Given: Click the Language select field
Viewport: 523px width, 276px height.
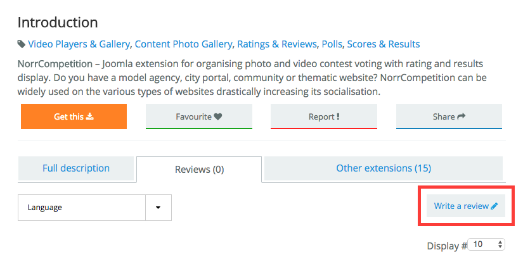Looking at the screenshot, I should 94,208.
